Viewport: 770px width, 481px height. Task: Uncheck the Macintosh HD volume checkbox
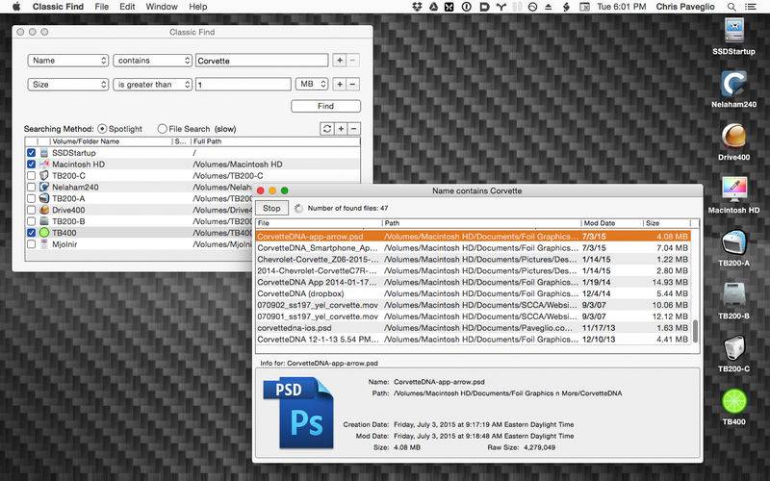pos(32,165)
